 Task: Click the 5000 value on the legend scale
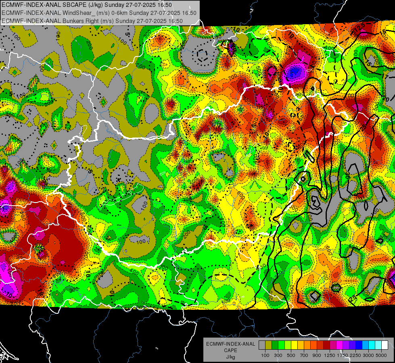381,355
